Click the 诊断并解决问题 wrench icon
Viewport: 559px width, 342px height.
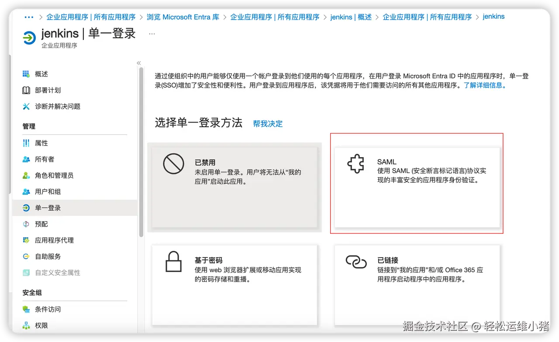point(26,106)
